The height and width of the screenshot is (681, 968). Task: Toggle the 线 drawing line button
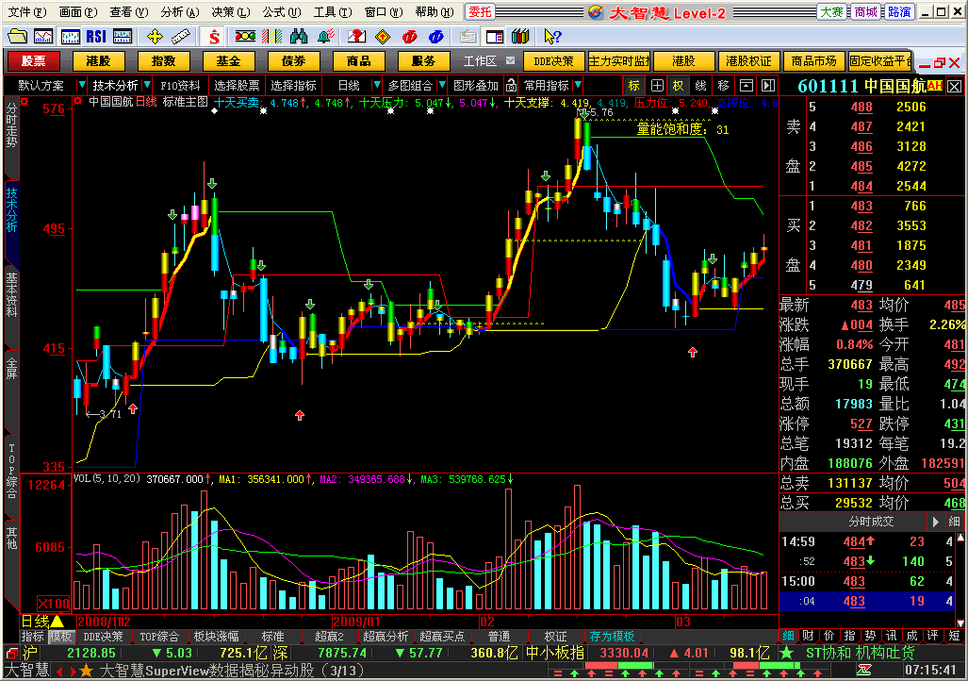click(700, 85)
